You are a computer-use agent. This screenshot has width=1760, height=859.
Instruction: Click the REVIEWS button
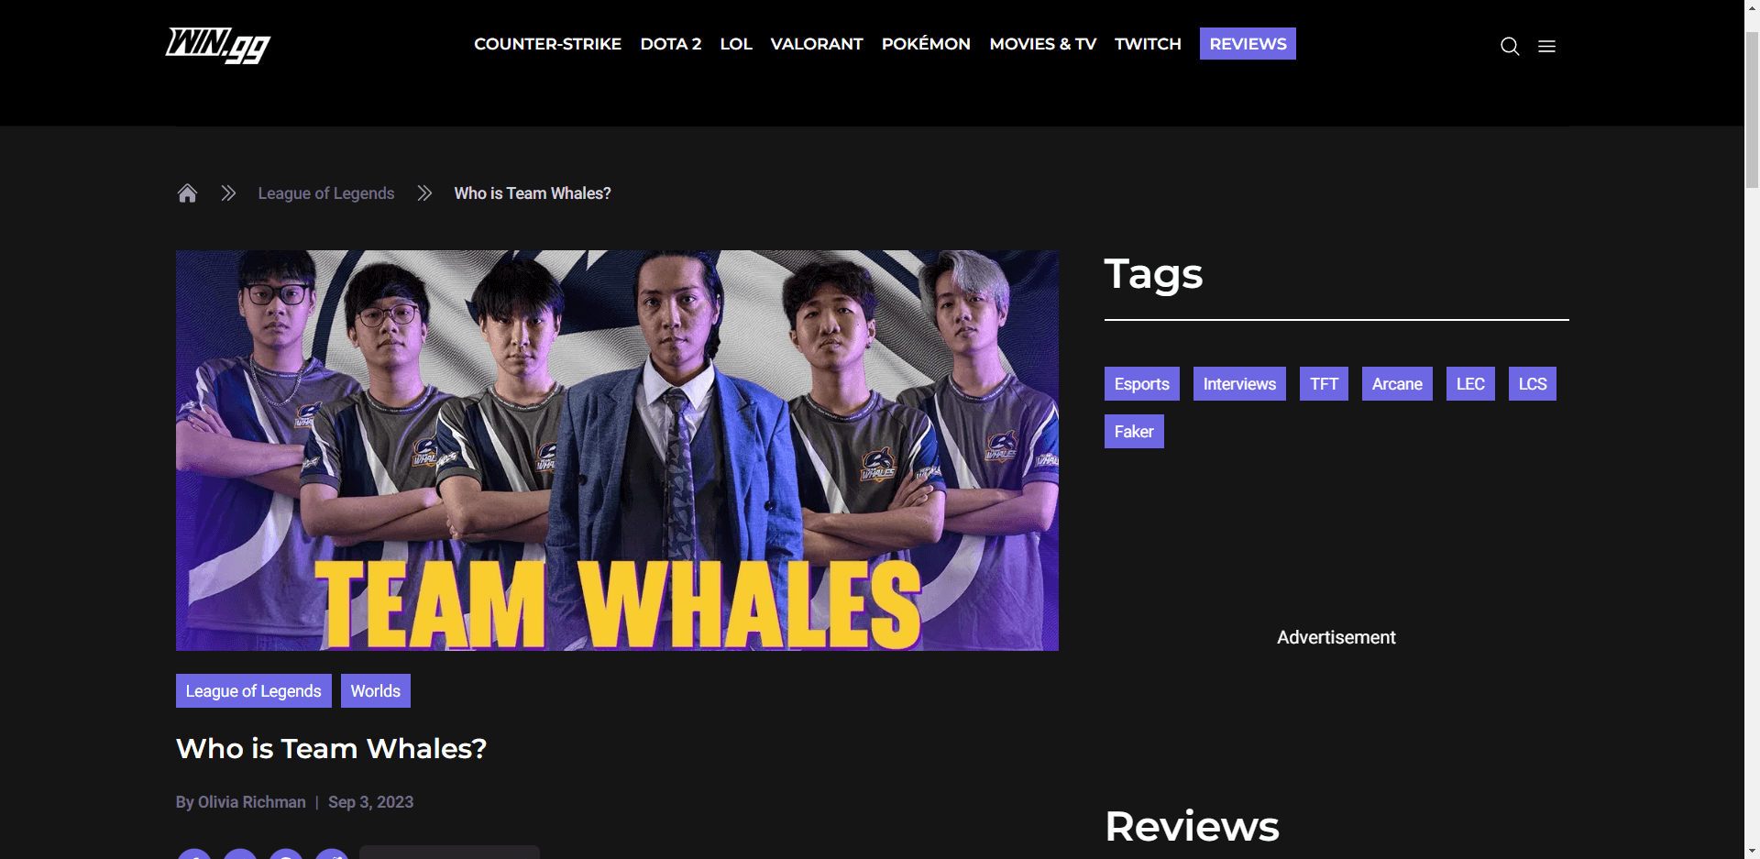(1247, 43)
